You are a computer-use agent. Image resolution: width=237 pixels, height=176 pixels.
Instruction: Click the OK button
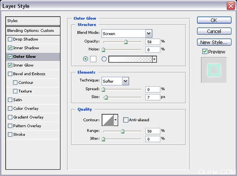[x=214, y=20]
